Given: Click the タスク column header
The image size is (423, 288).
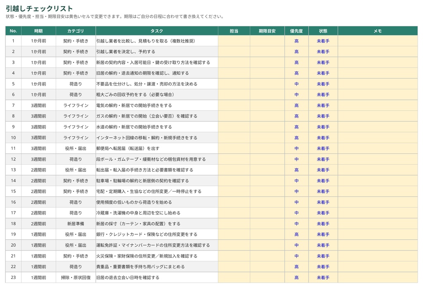Looking at the screenshot, I should click(x=157, y=31).
